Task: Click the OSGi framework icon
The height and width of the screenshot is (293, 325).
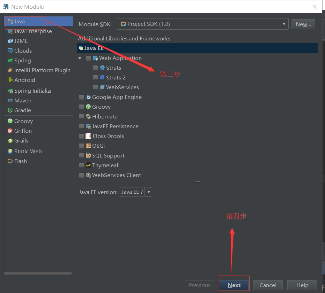Action: click(x=88, y=146)
